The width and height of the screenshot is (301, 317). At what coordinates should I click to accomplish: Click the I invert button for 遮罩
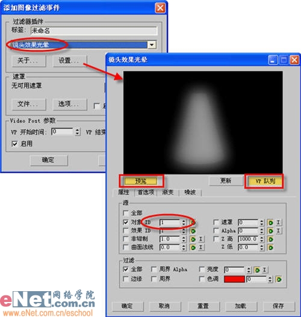[278, 223]
